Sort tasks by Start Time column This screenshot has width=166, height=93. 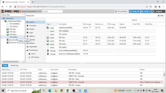tap(10, 69)
